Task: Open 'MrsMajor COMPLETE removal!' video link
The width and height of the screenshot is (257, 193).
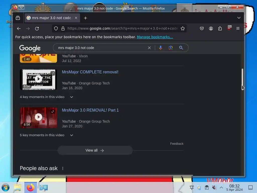Action: (x=90, y=72)
